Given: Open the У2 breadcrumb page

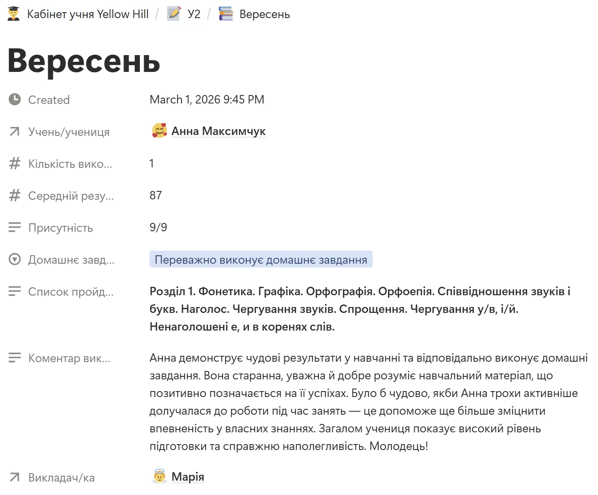Looking at the screenshot, I should click(194, 14).
